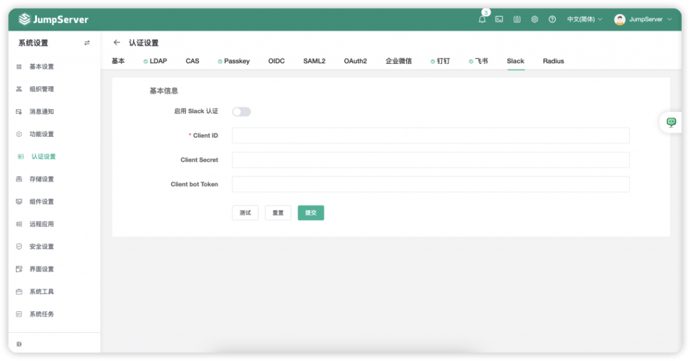Switch to the LDAP tab

[156, 61]
